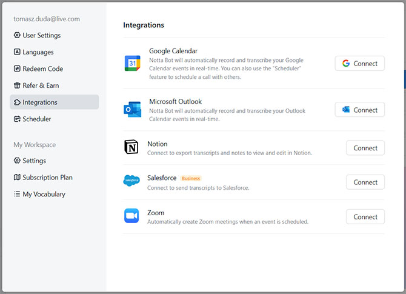
Task: Click the Business badge beside Salesforce
Action: tap(191, 178)
